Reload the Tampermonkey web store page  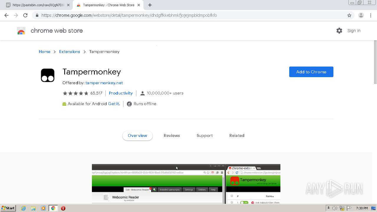pos(25,15)
